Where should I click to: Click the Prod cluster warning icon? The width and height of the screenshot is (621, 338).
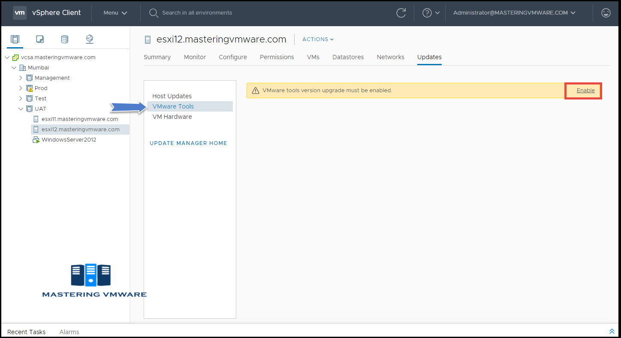pyautogui.click(x=29, y=88)
